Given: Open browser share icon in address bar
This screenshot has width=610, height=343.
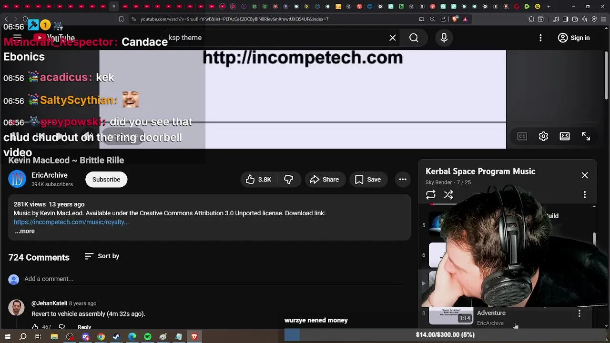Looking at the screenshot, I should pyautogui.click(x=443, y=19).
